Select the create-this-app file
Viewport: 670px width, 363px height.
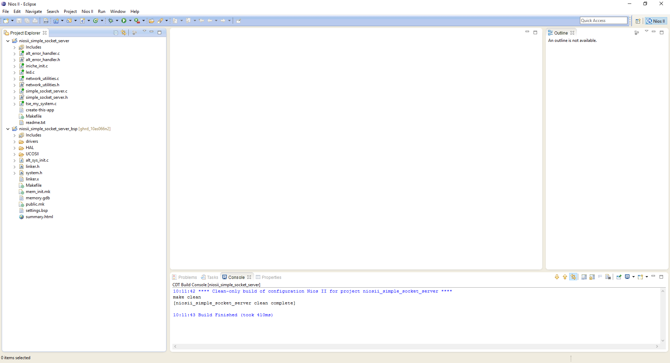pyautogui.click(x=40, y=110)
